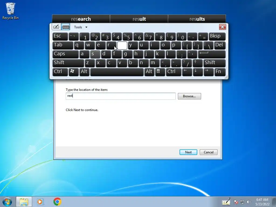Open the Tools dropdown menu
Viewport: 276px width, 207px height.
[x=81, y=27]
